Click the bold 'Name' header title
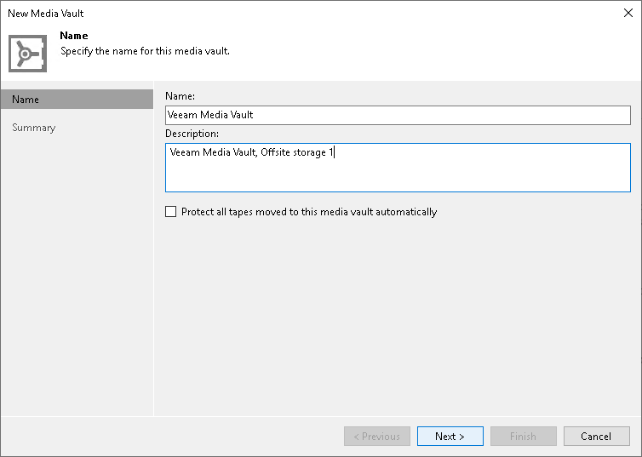The width and height of the screenshot is (642, 457). (74, 36)
